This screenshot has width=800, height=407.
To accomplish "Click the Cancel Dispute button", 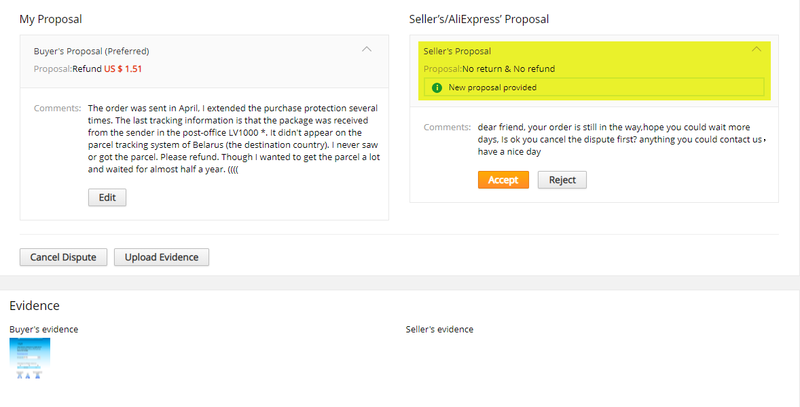I will point(63,257).
